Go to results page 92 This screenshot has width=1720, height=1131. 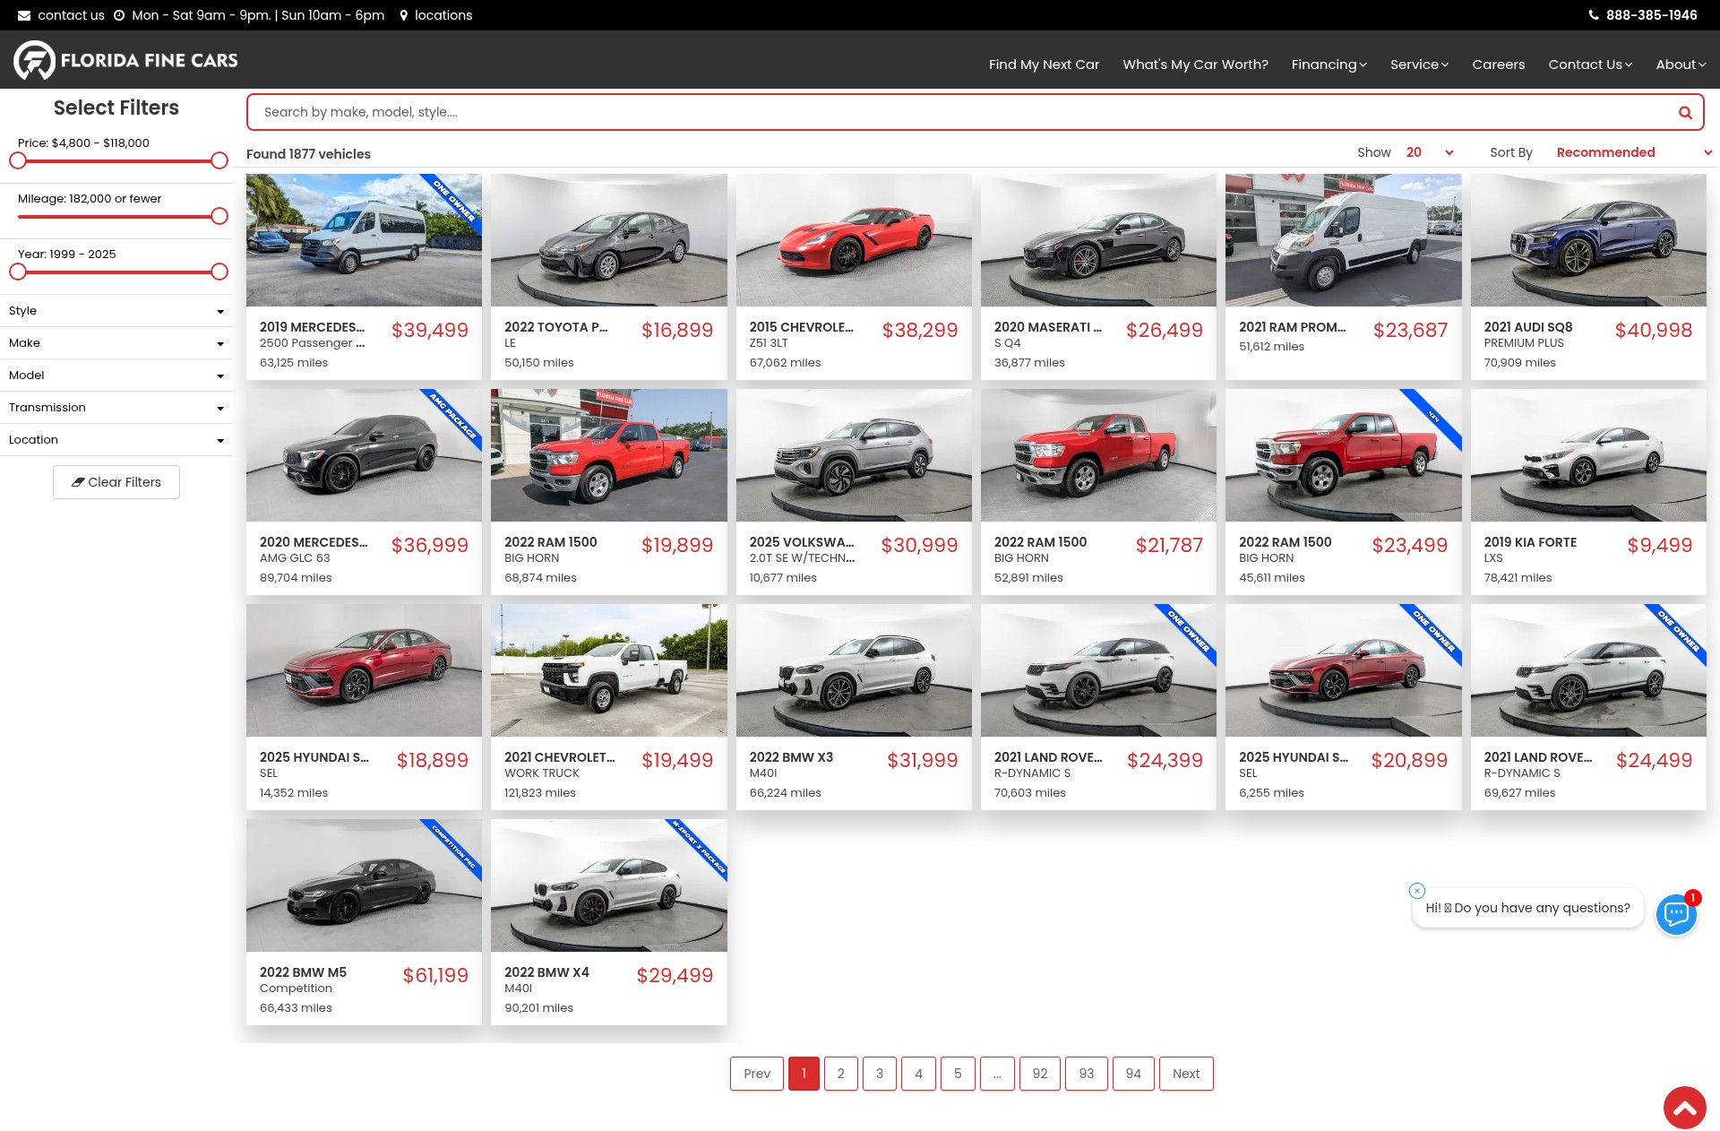point(1040,1074)
